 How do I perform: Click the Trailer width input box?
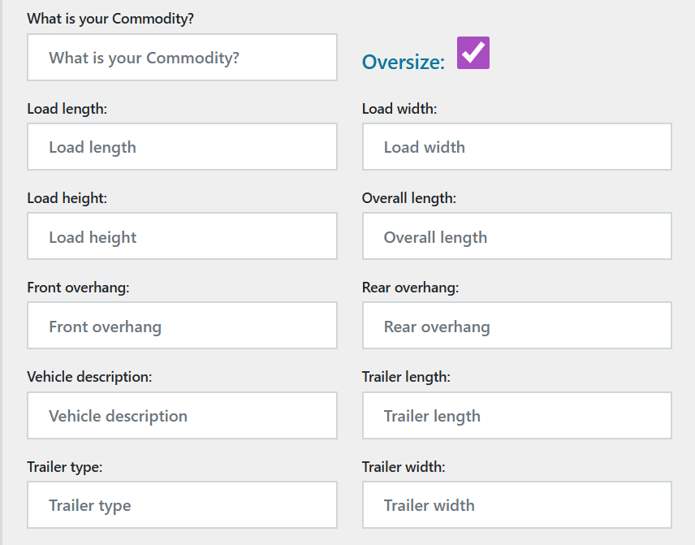(x=516, y=505)
